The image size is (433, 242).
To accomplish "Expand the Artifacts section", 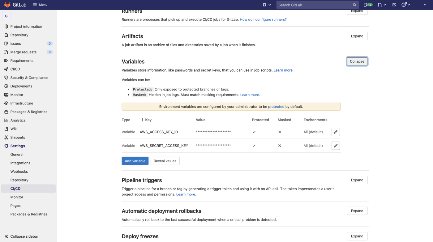I will pyautogui.click(x=357, y=36).
